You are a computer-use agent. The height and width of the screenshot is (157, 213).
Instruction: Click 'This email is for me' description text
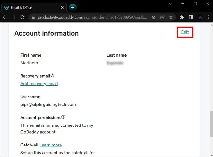(x=57, y=129)
